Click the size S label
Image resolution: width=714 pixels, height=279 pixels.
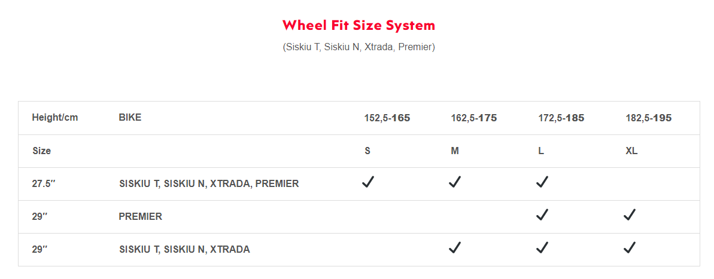pos(367,151)
